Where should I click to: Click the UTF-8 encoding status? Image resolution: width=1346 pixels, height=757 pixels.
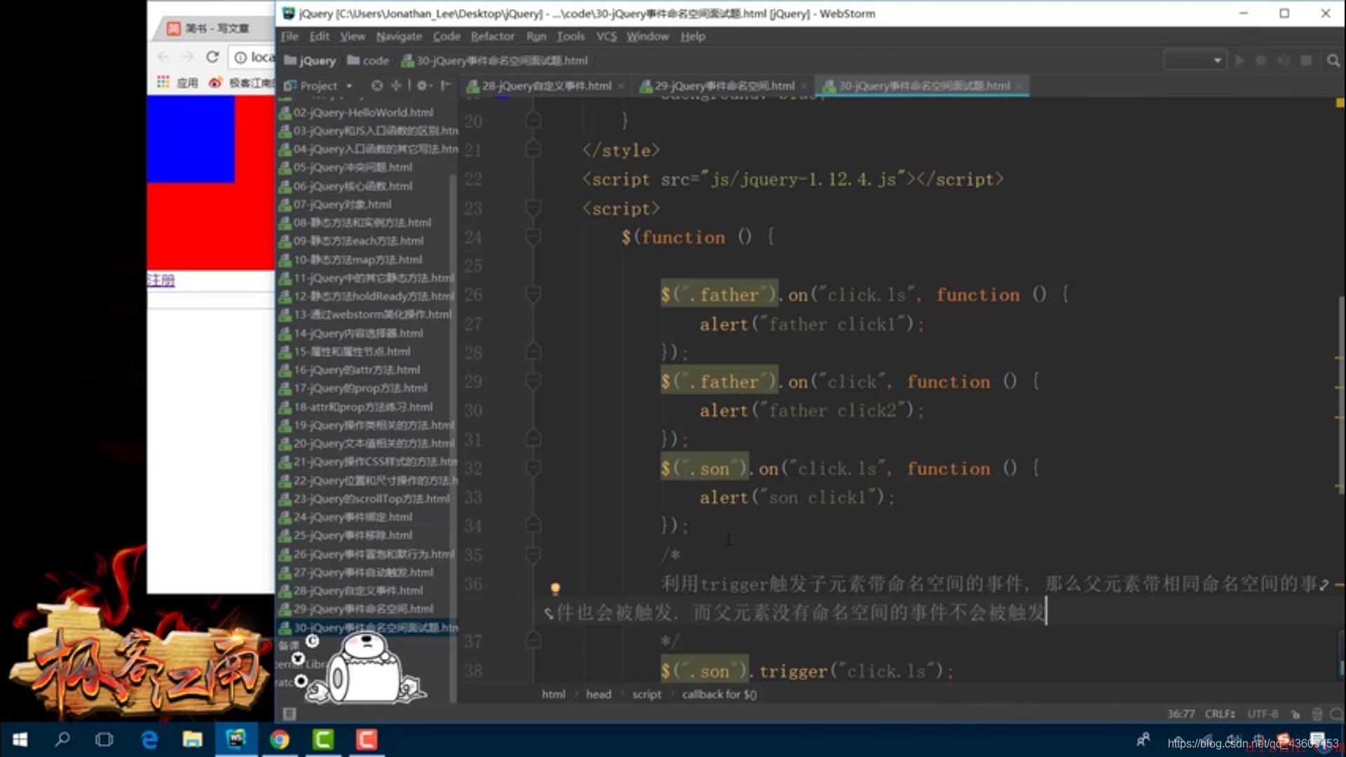[x=1263, y=714]
